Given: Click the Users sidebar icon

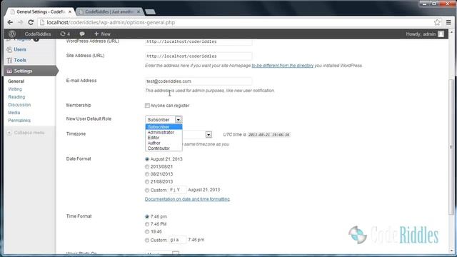Looking at the screenshot, I should pos(9,49).
